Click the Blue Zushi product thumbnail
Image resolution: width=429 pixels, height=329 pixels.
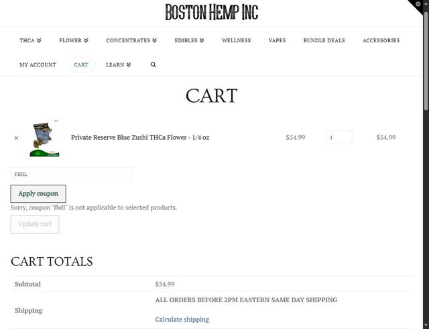(44, 138)
